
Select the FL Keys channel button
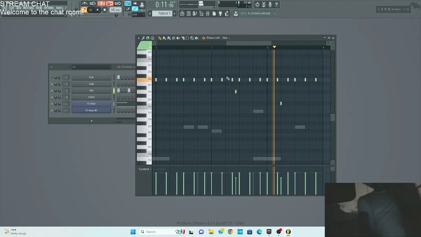[x=91, y=104]
